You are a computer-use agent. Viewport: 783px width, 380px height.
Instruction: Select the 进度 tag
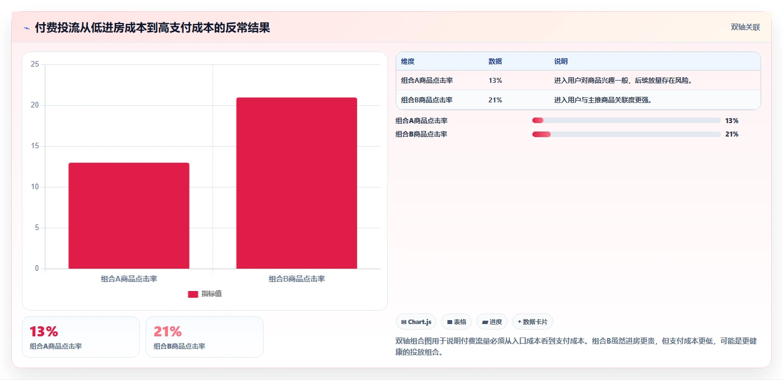(492, 322)
